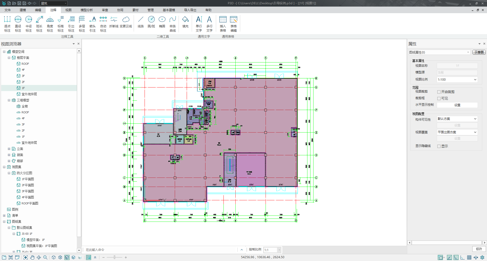
Task: Open the 视图比例 1:100 dropdown
Action: pyautogui.click(x=457, y=80)
